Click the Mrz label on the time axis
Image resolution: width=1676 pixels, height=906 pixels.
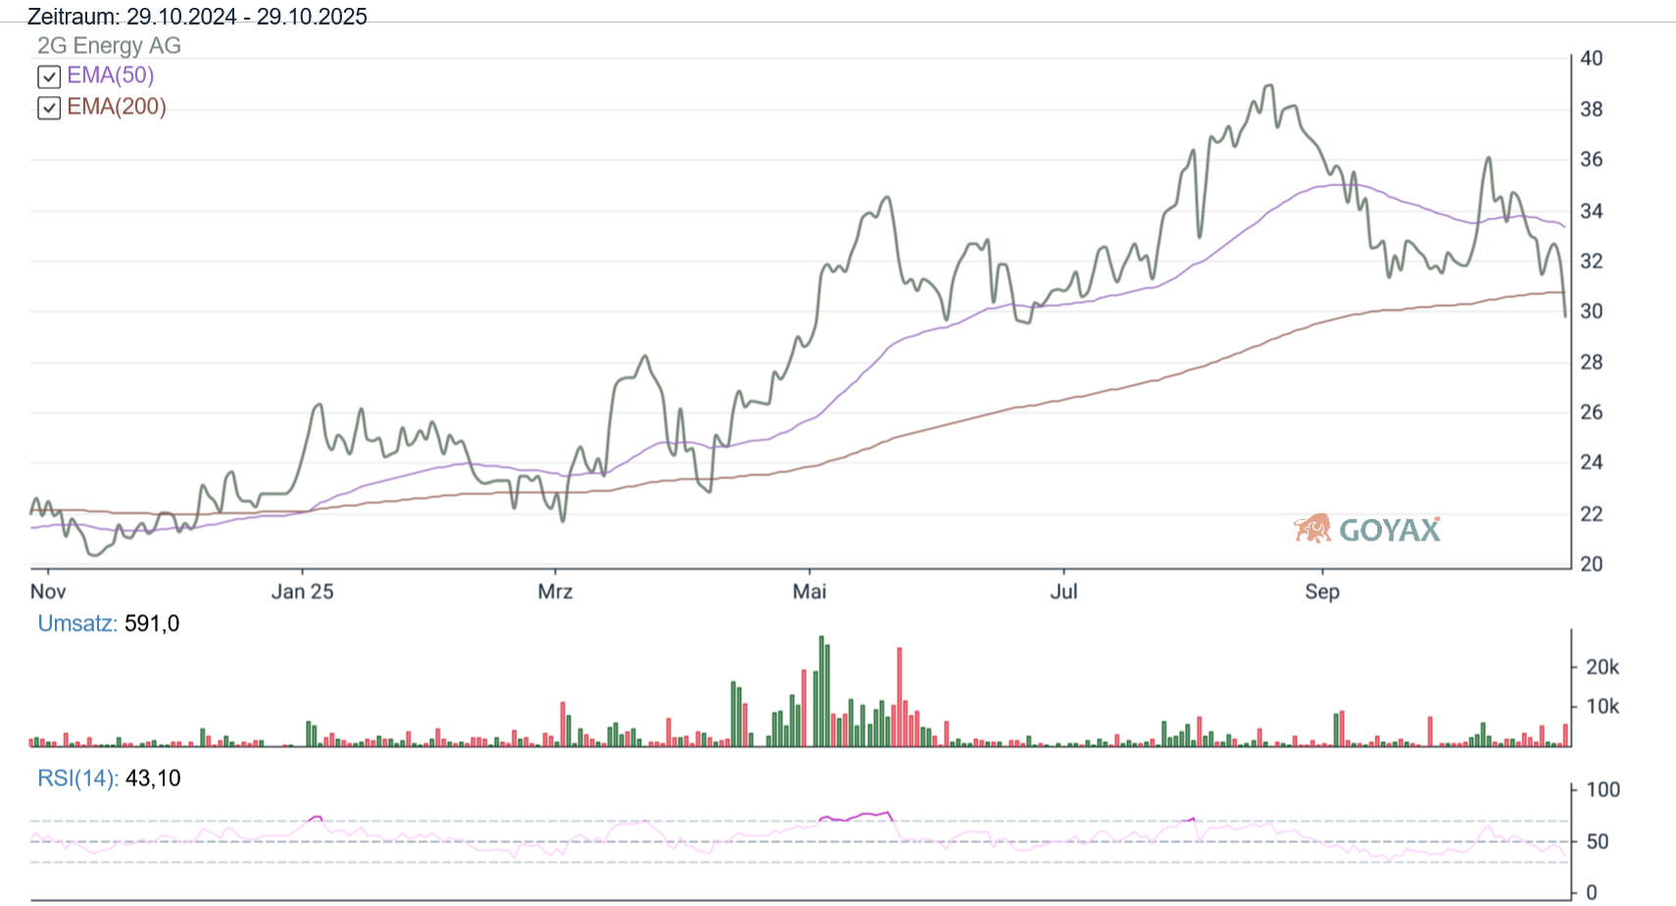pos(555,591)
